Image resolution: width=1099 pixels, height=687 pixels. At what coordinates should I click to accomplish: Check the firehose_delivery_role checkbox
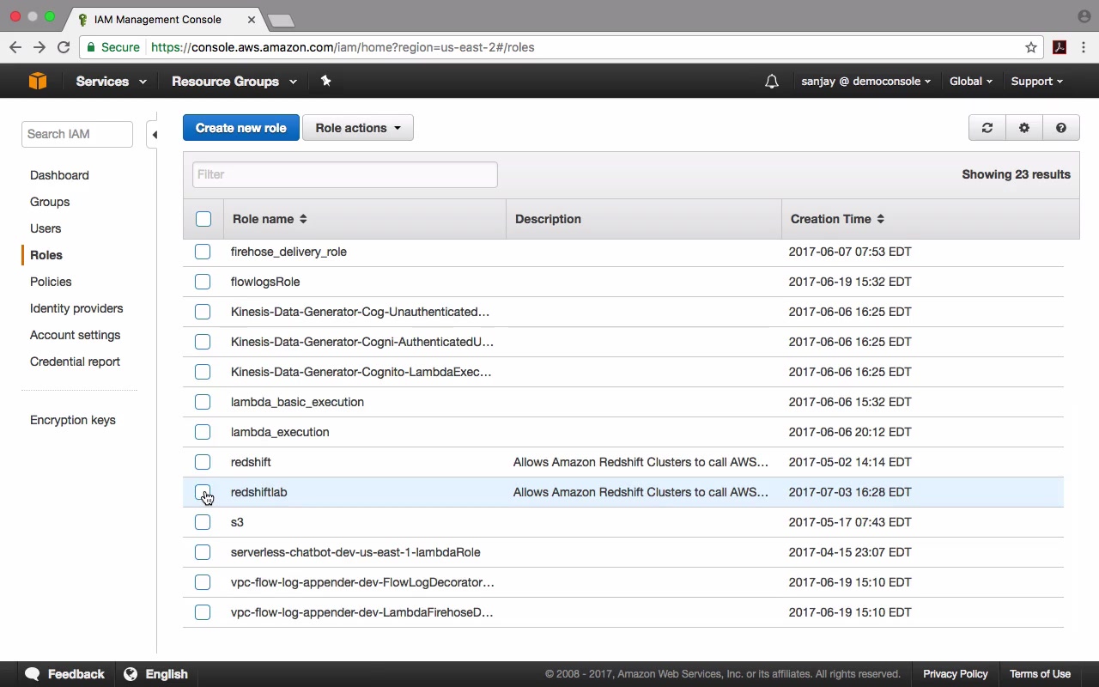[x=203, y=252]
